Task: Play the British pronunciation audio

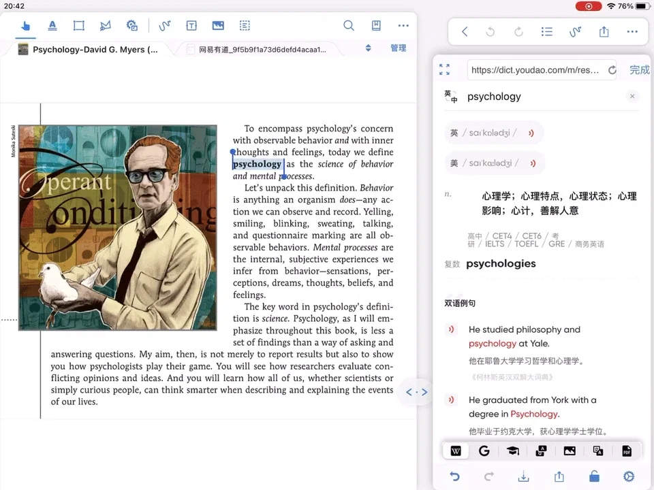Action: (x=531, y=133)
